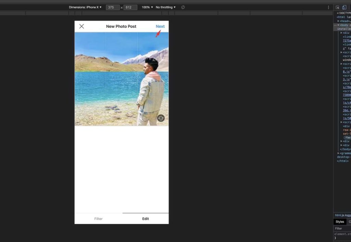Expand the first div node in Elements panel
The height and width of the screenshot is (242, 351).
[x=341, y=32]
